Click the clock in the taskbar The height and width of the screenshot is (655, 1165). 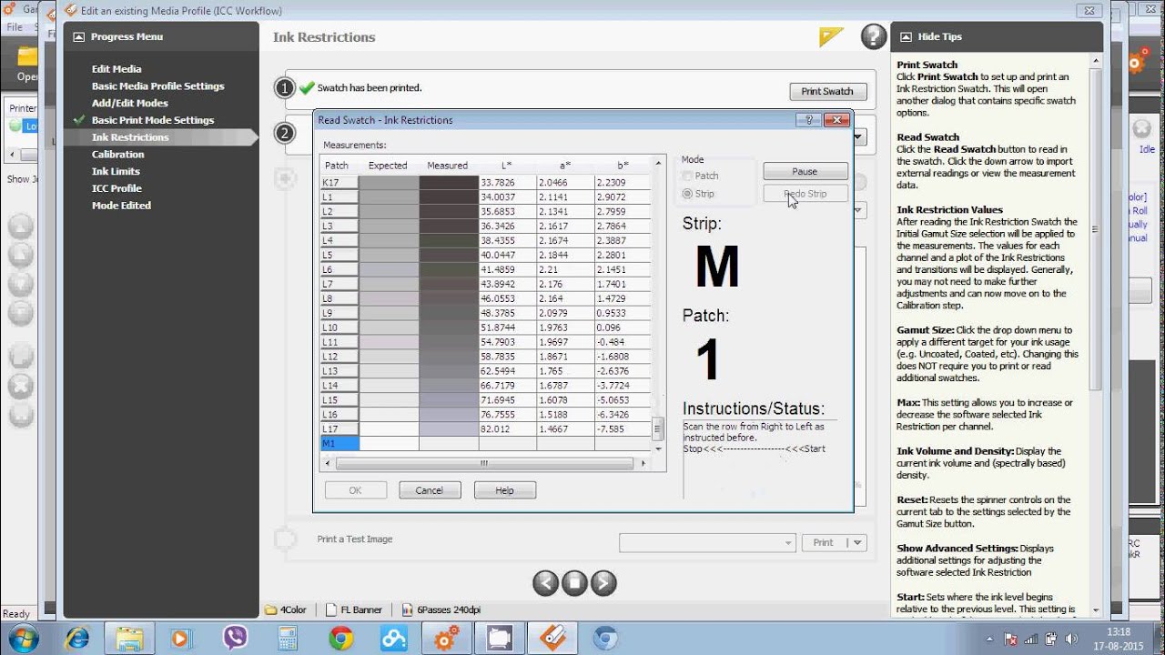coord(1119,639)
